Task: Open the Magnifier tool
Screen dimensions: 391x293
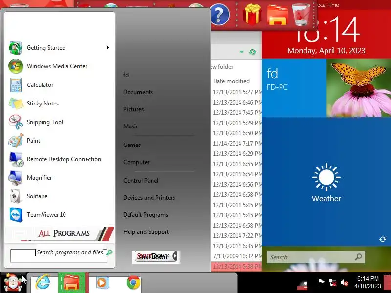Action: point(59,178)
